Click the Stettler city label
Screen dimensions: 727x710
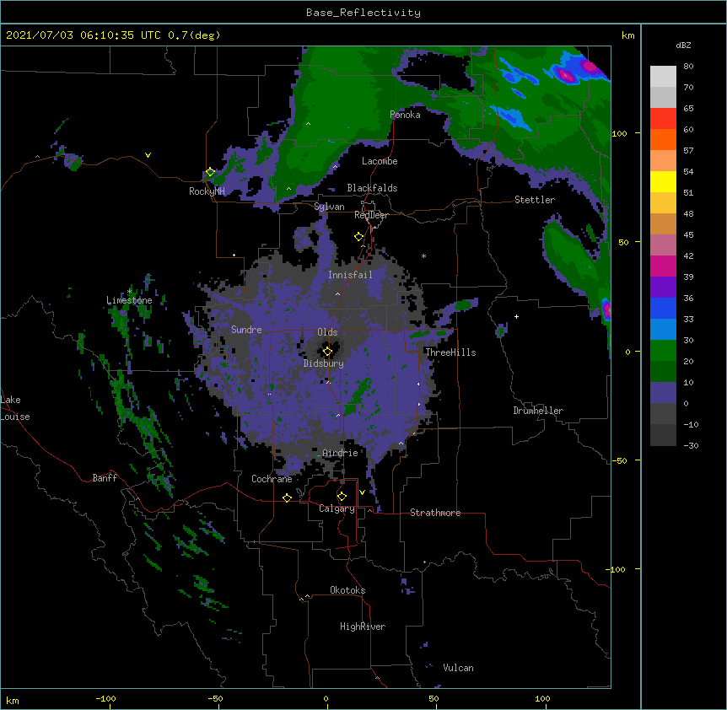(535, 200)
